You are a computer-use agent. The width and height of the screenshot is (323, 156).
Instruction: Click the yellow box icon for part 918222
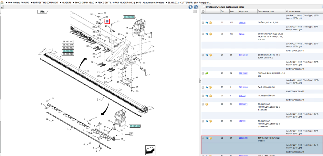click(x=210, y=96)
